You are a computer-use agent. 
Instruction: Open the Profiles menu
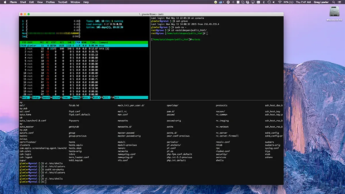[x=50, y=2]
